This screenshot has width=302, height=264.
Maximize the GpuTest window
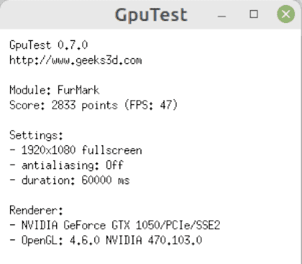254,14
